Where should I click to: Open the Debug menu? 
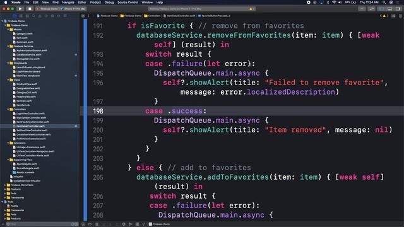pos(109,3)
